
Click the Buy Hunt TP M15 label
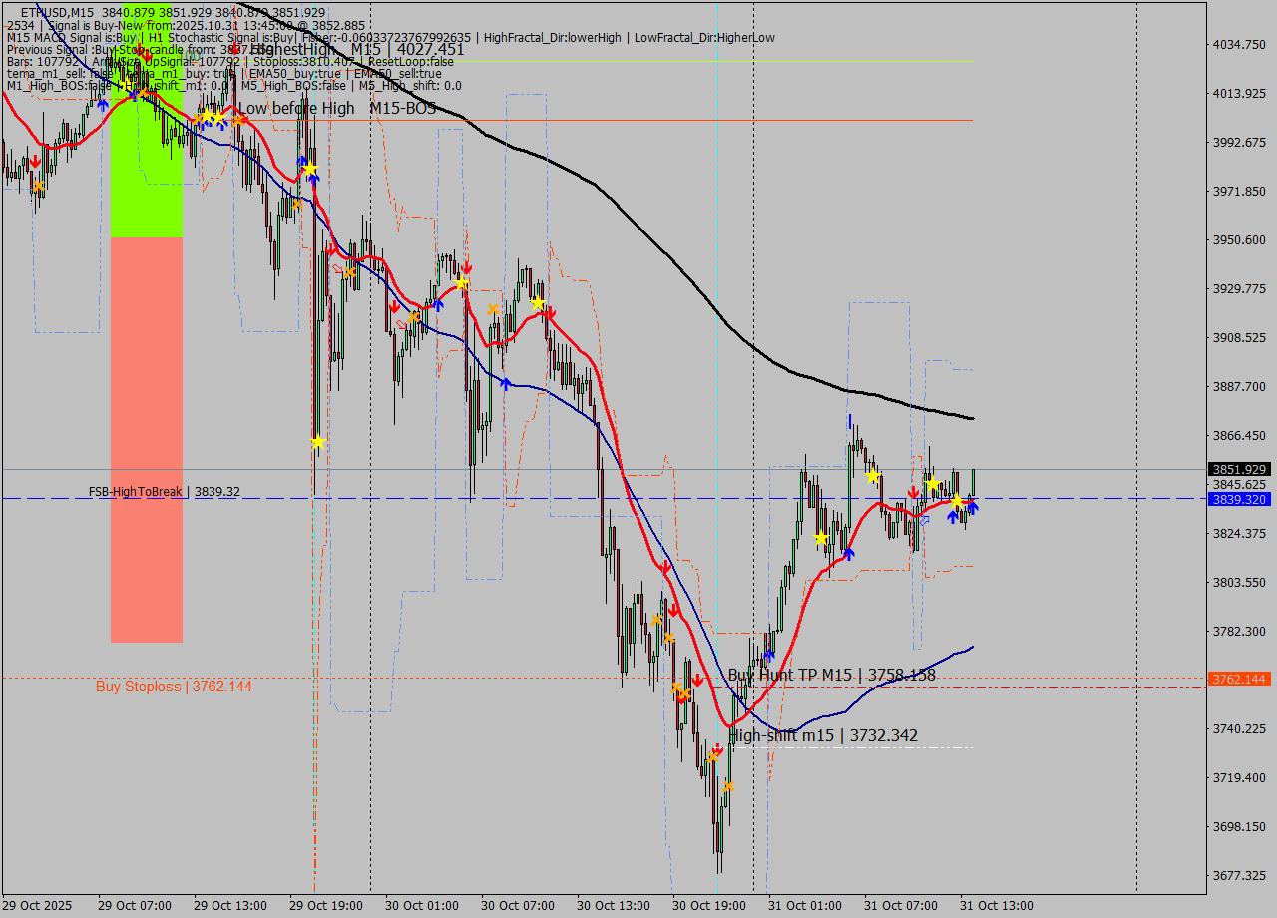831,676
